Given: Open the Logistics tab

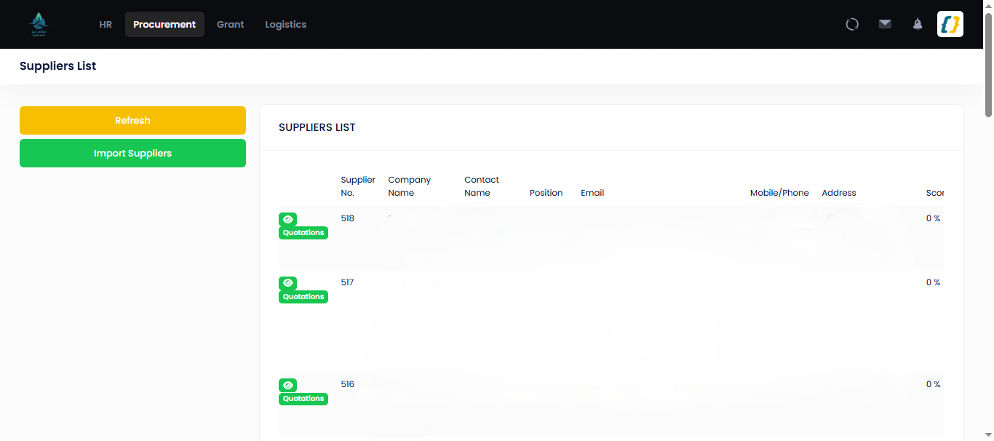Looking at the screenshot, I should [x=285, y=24].
